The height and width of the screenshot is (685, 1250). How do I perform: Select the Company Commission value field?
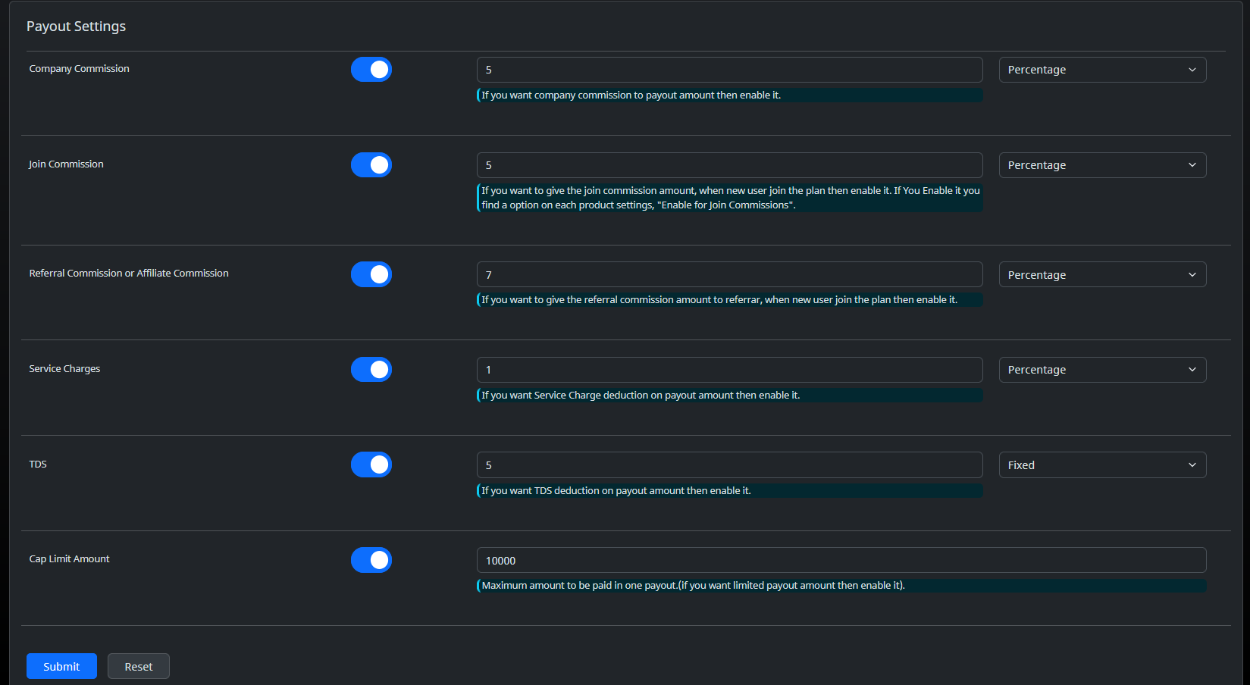728,69
